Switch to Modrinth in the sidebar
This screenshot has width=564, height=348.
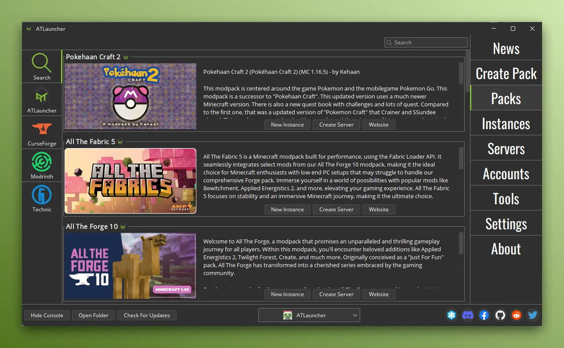click(x=42, y=165)
